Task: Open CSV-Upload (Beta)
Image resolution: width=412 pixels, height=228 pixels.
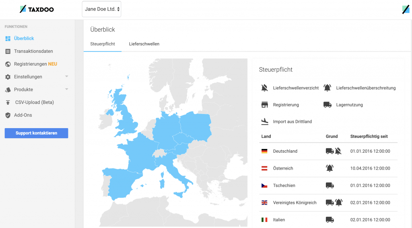Action: click(35, 102)
